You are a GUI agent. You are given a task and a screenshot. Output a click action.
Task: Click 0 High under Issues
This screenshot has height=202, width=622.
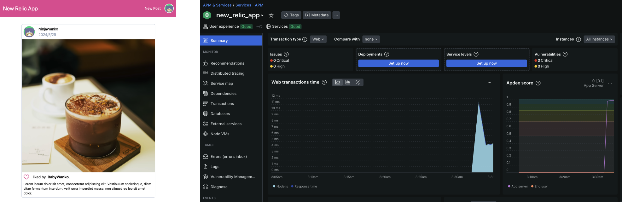[x=277, y=66]
